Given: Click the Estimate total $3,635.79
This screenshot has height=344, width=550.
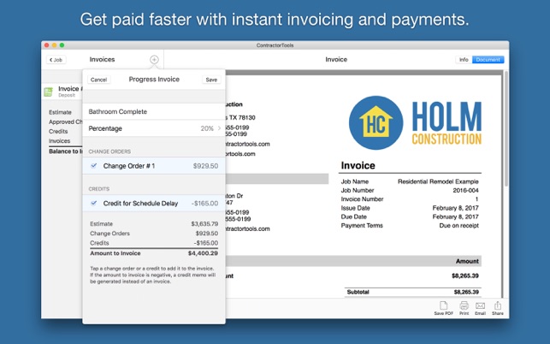Looking at the screenshot, I should click(x=204, y=223).
